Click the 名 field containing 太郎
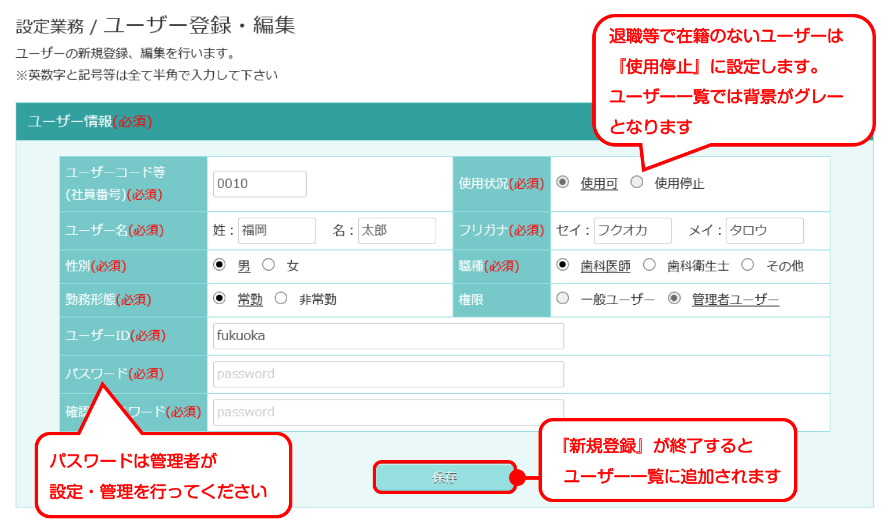Image resolution: width=891 pixels, height=523 pixels. [x=397, y=231]
